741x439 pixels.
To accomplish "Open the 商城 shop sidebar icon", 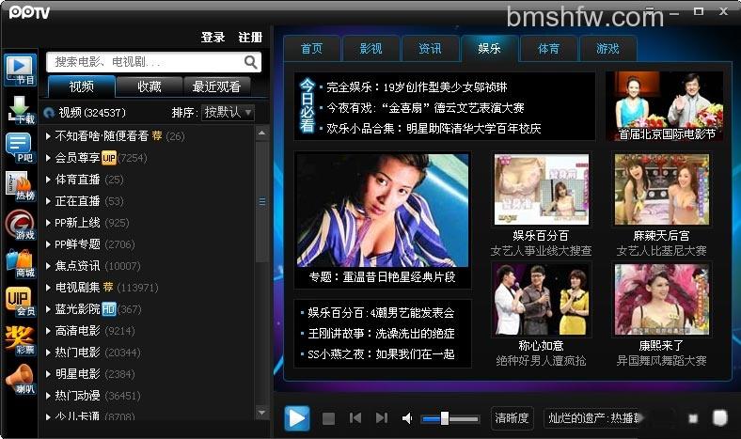I will pos(20,263).
